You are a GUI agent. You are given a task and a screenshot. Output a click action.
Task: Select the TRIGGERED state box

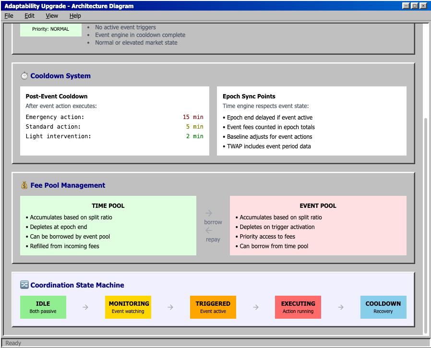(213, 307)
